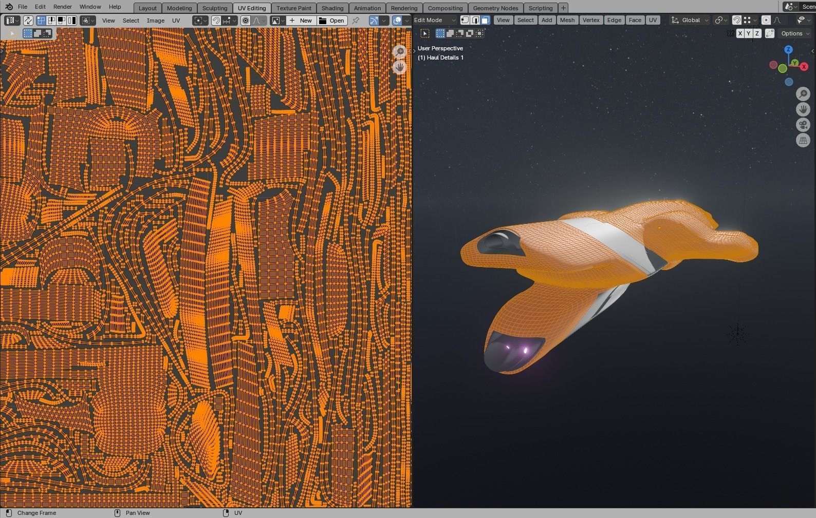Select the proportional falloff curve icon in viewport
This screenshot has width=816, height=518.
(777, 20)
